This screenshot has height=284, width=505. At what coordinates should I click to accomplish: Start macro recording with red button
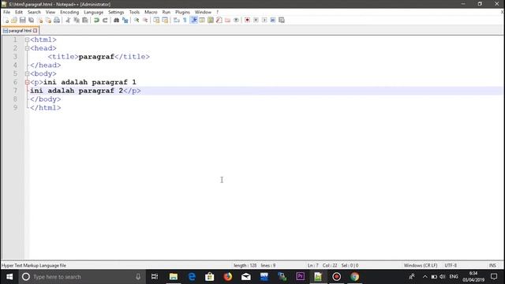point(247,20)
